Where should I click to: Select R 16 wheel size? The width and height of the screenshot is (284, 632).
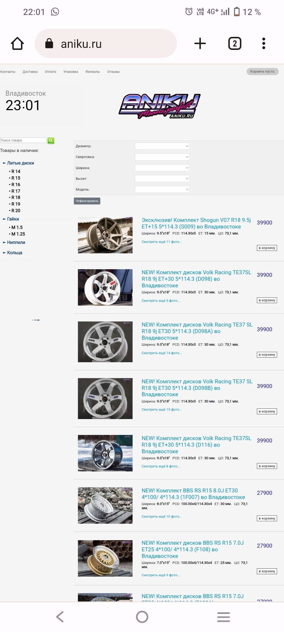click(16, 185)
